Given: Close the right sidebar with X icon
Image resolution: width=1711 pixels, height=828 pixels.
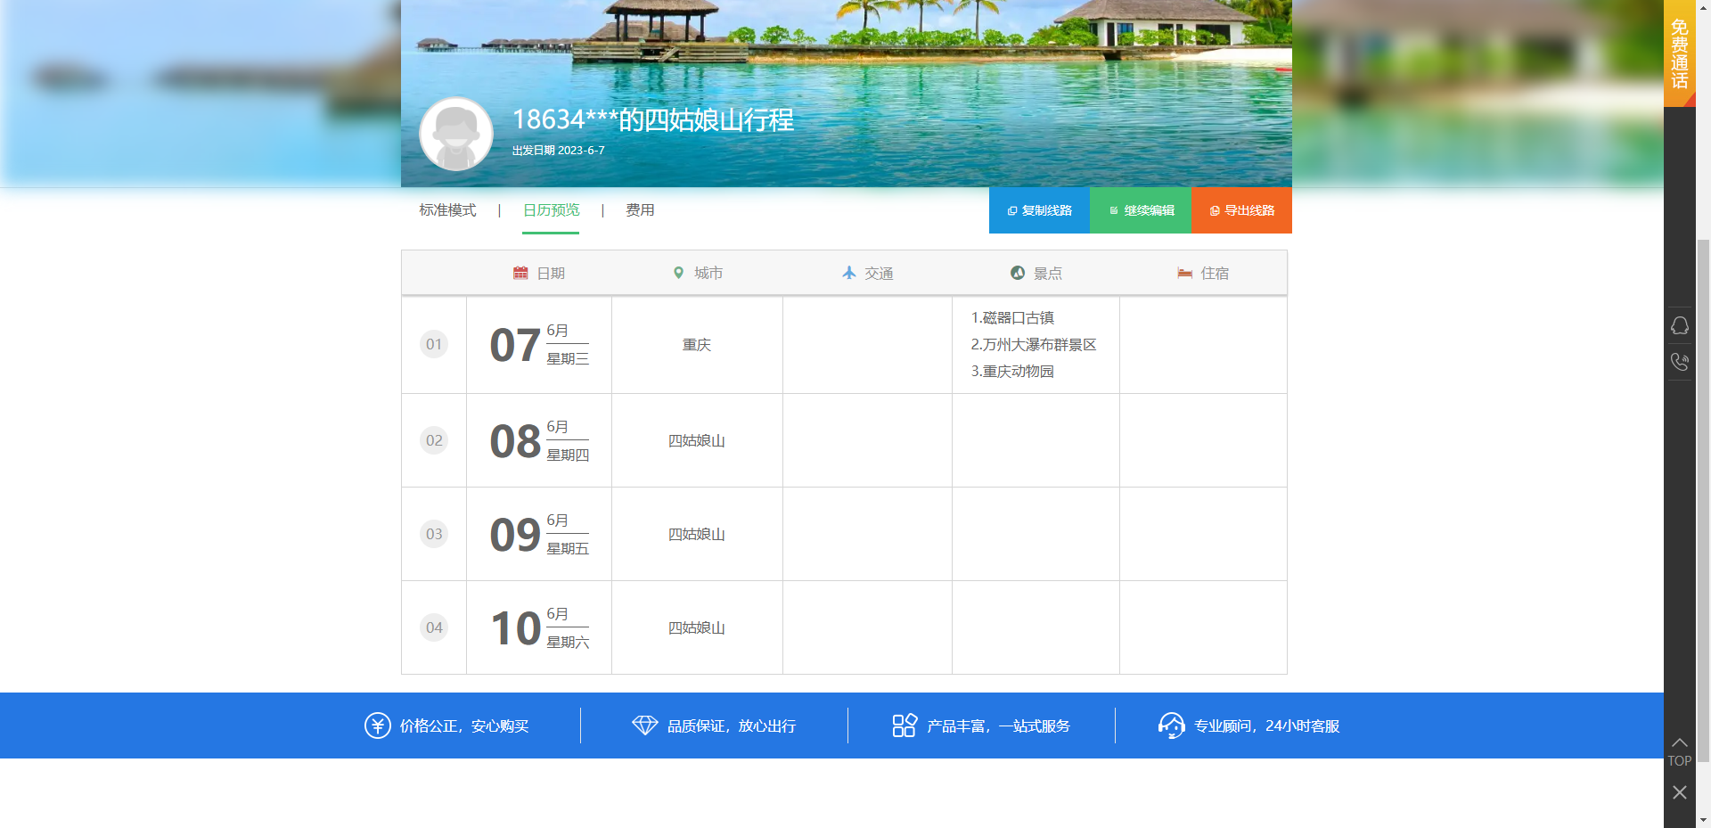Looking at the screenshot, I should [1680, 792].
